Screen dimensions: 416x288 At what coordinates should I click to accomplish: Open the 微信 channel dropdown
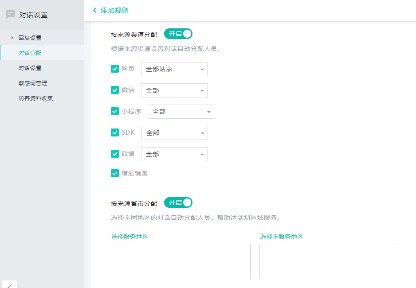pyautogui.click(x=174, y=90)
